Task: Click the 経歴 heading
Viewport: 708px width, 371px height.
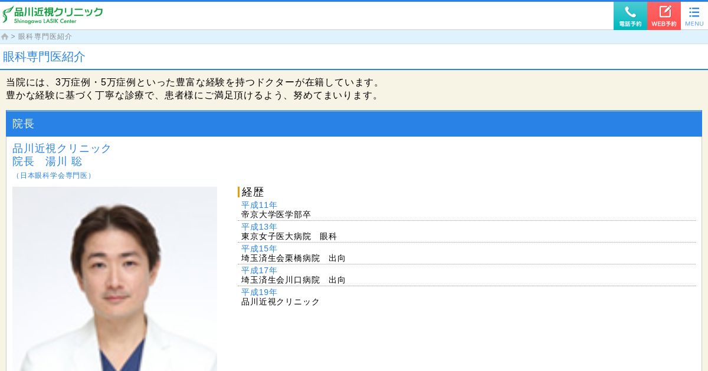Action: [253, 192]
